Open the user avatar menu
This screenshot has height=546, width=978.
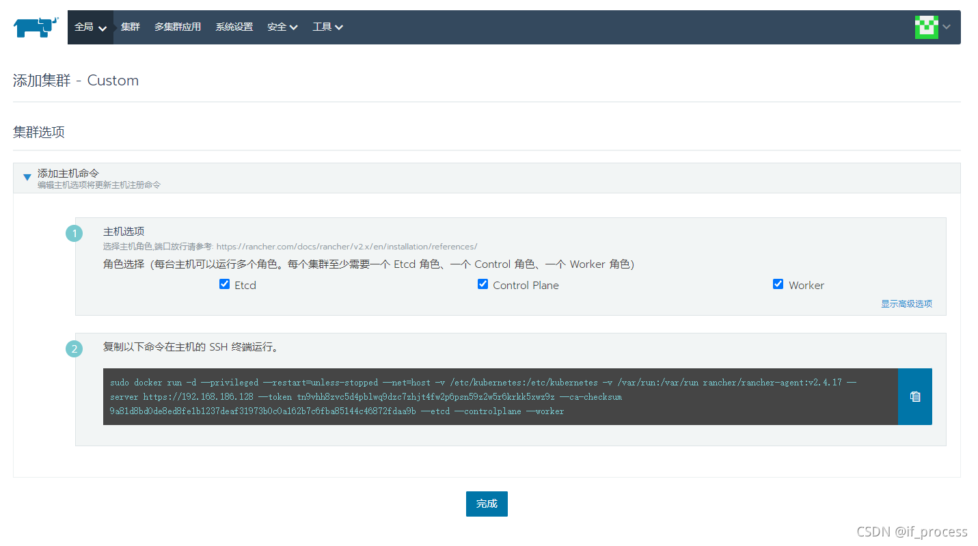point(926,27)
